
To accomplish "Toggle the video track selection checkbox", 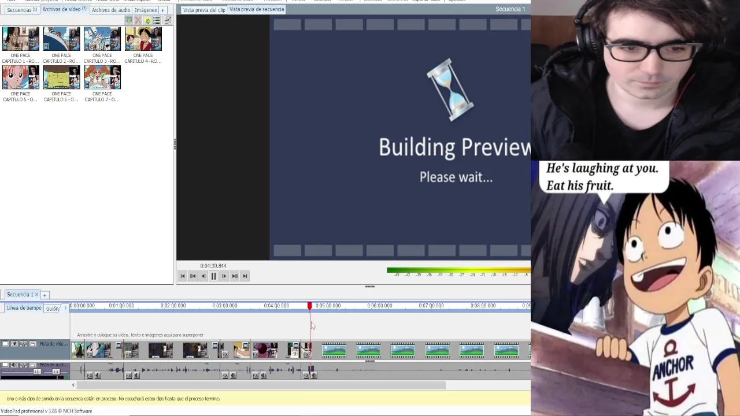I will click(5, 344).
